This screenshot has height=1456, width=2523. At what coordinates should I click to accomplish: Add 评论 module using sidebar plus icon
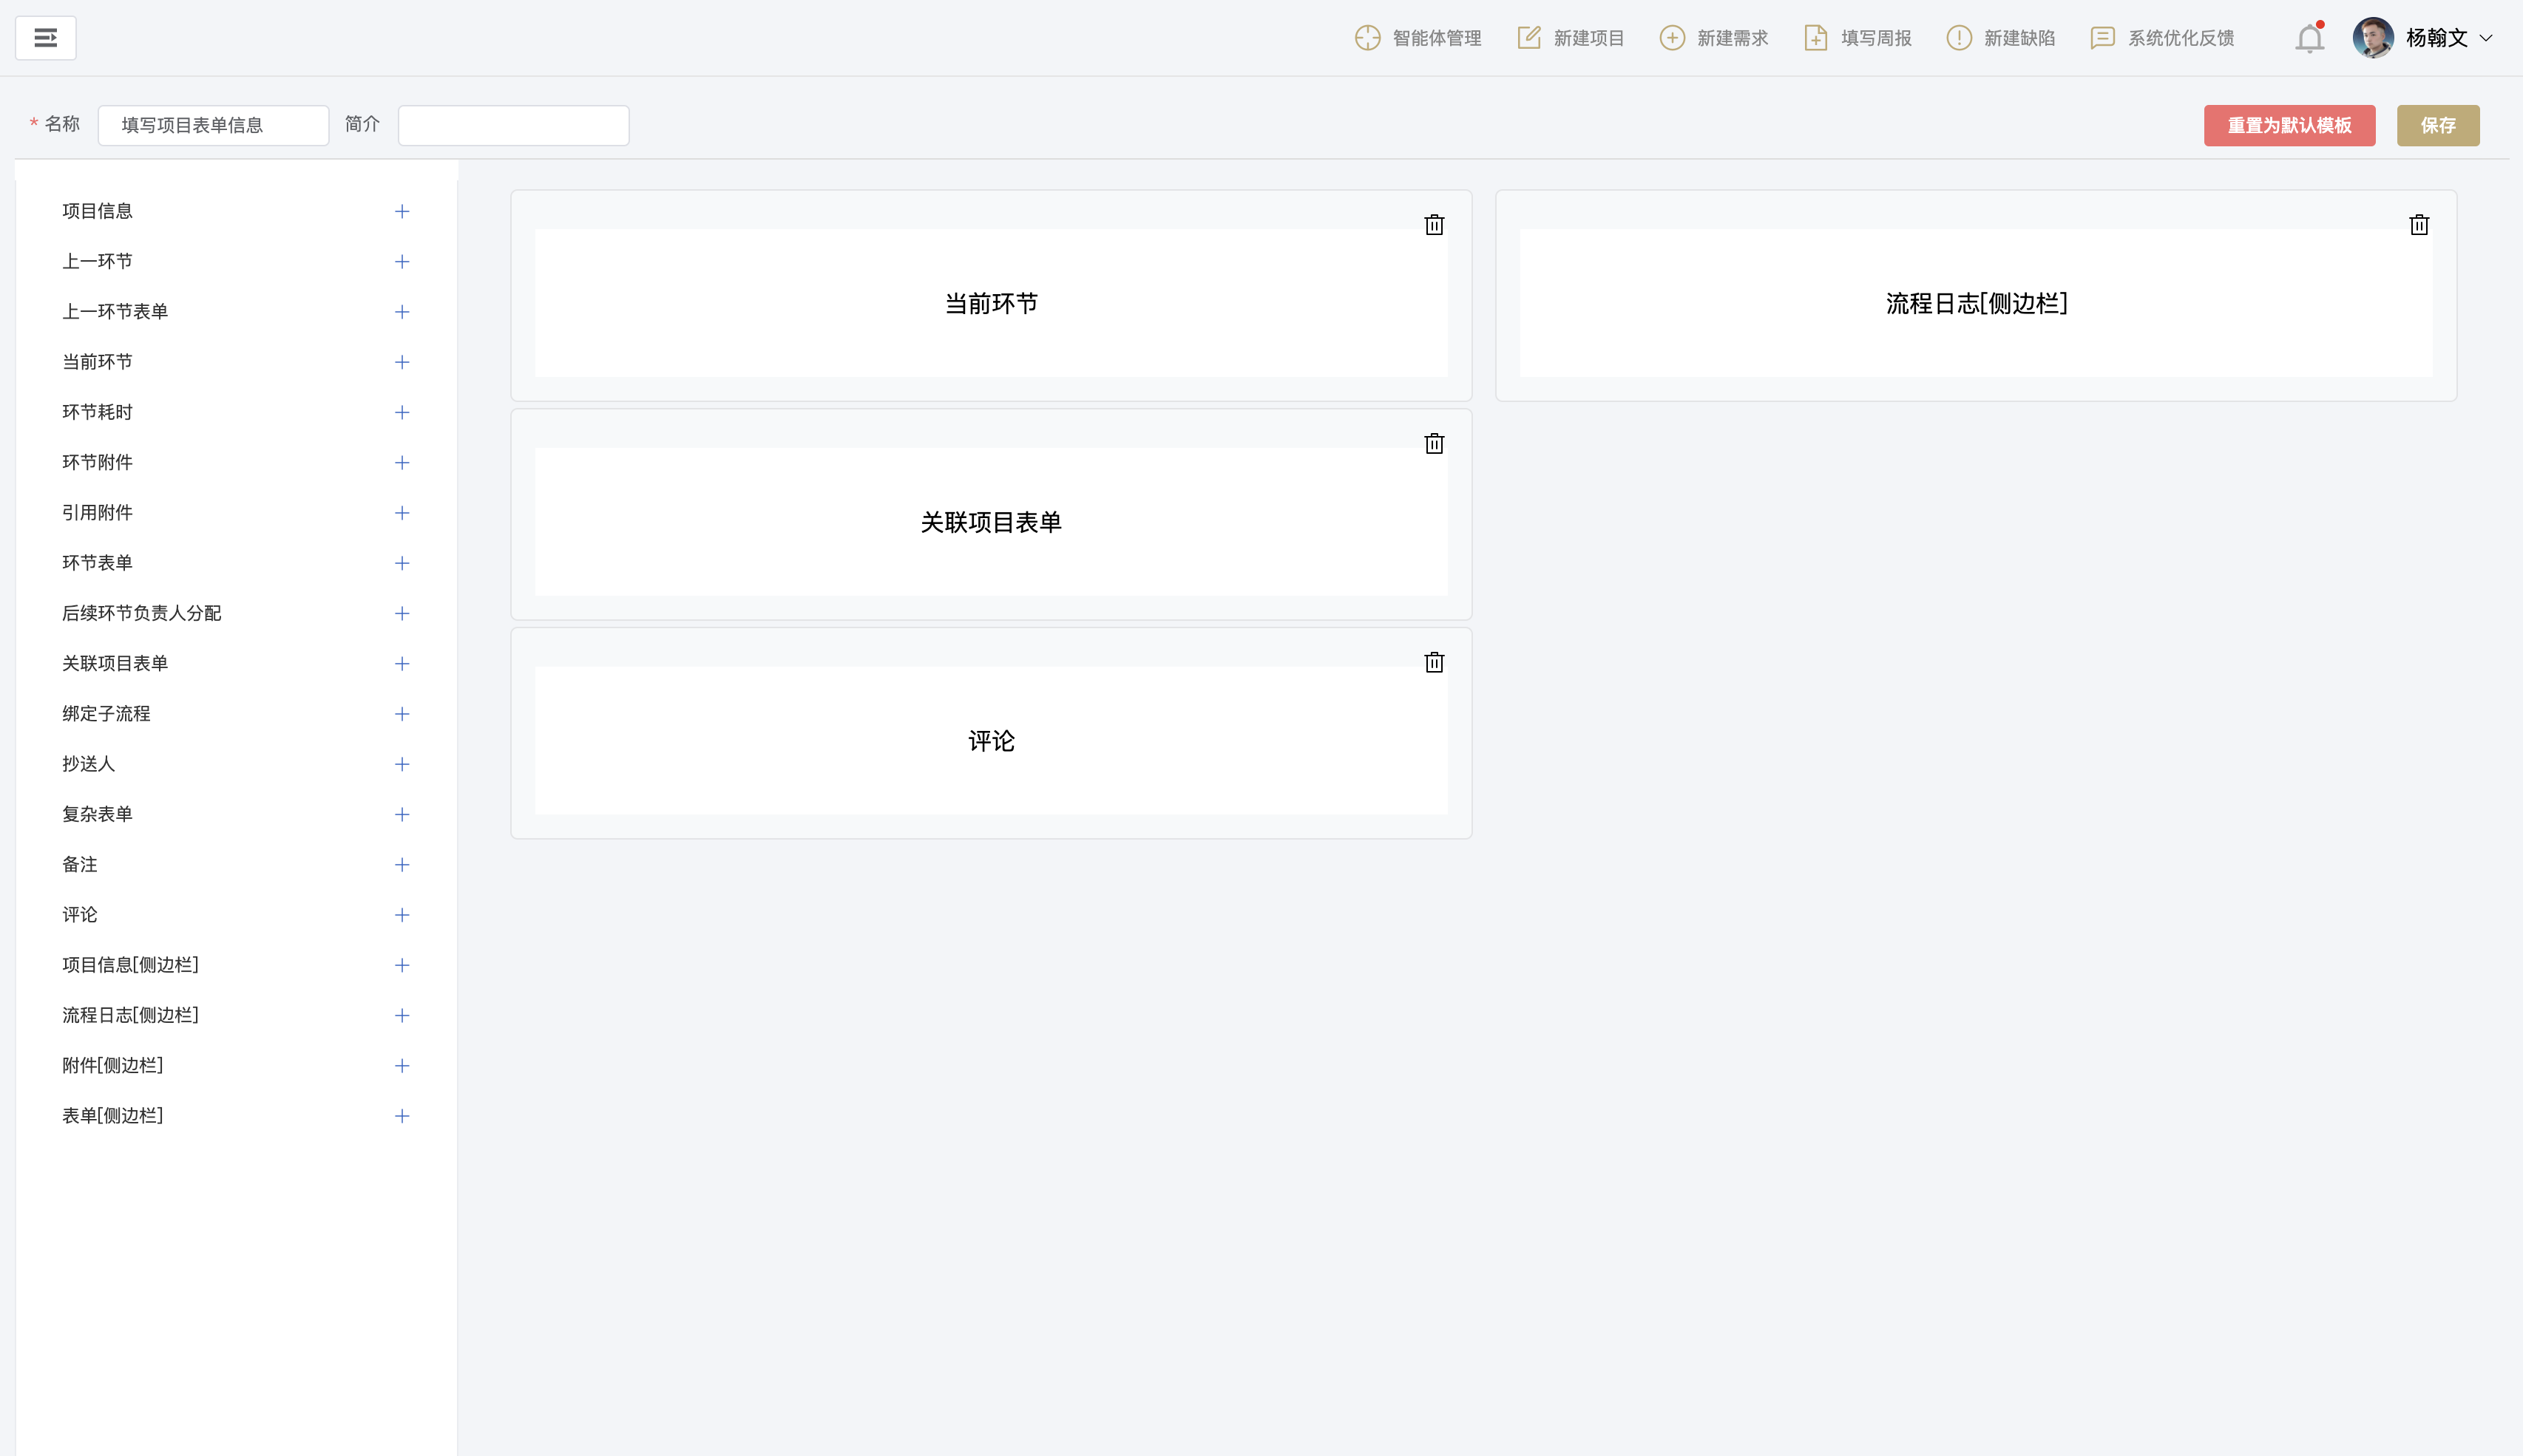point(402,915)
